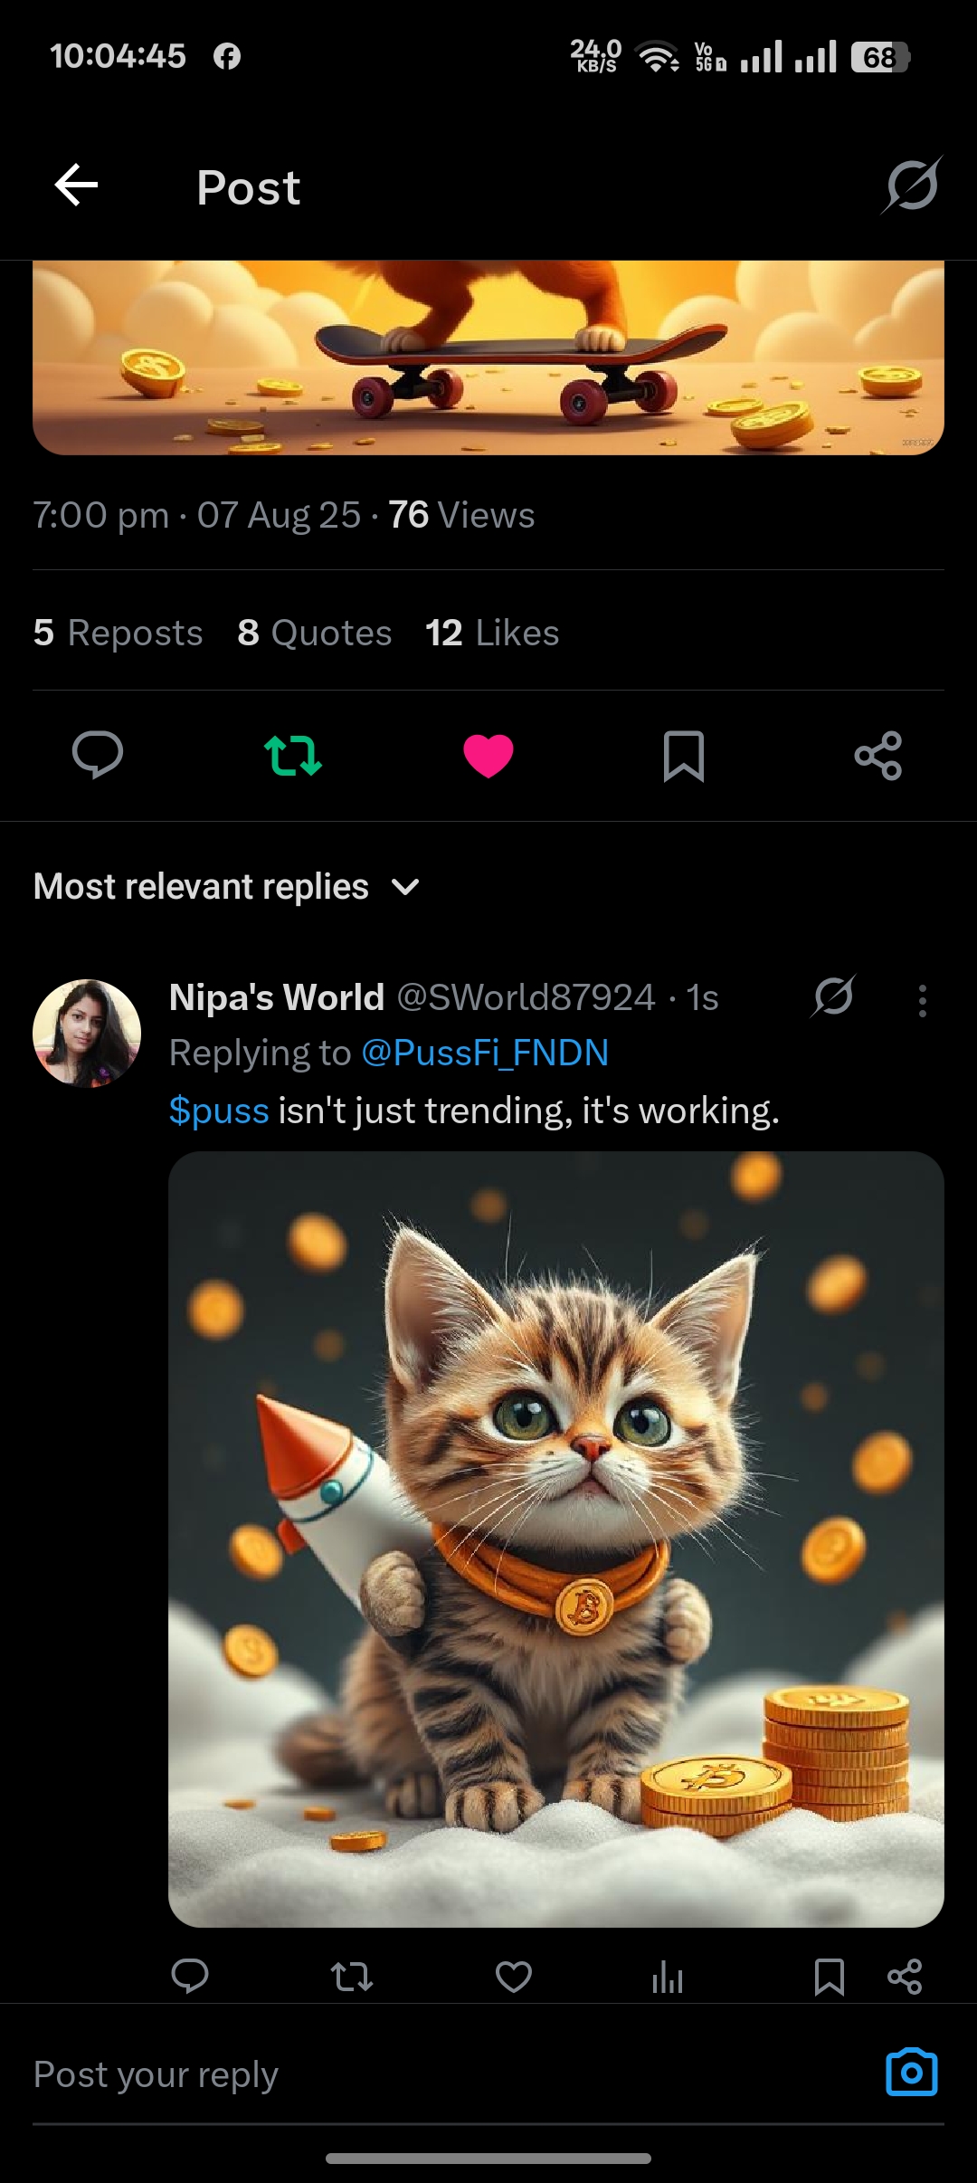Share the main post
Viewport: 977px width, 2183px height.
pyautogui.click(x=878, y=755)
